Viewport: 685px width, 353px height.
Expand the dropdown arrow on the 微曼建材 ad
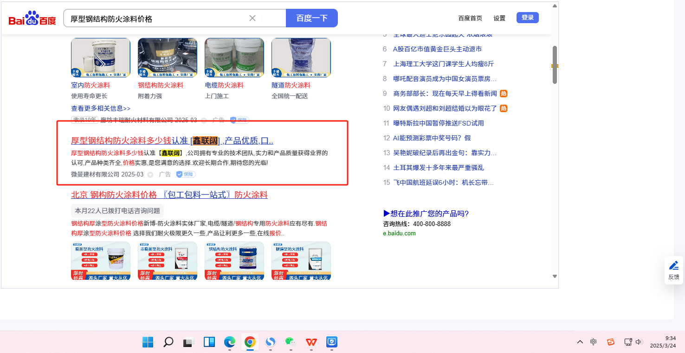[x=150, y=175]
